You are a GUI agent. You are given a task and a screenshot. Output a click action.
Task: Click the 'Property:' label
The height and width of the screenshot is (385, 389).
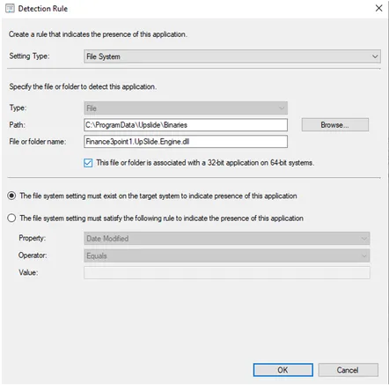click(x=33, y=238)
